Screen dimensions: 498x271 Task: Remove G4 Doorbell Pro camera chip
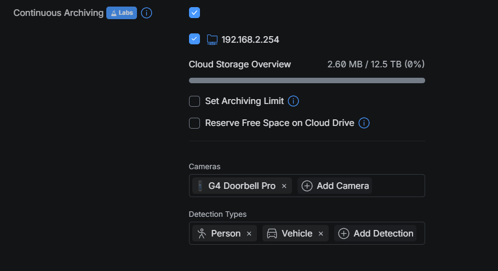(x=284, y=186)
